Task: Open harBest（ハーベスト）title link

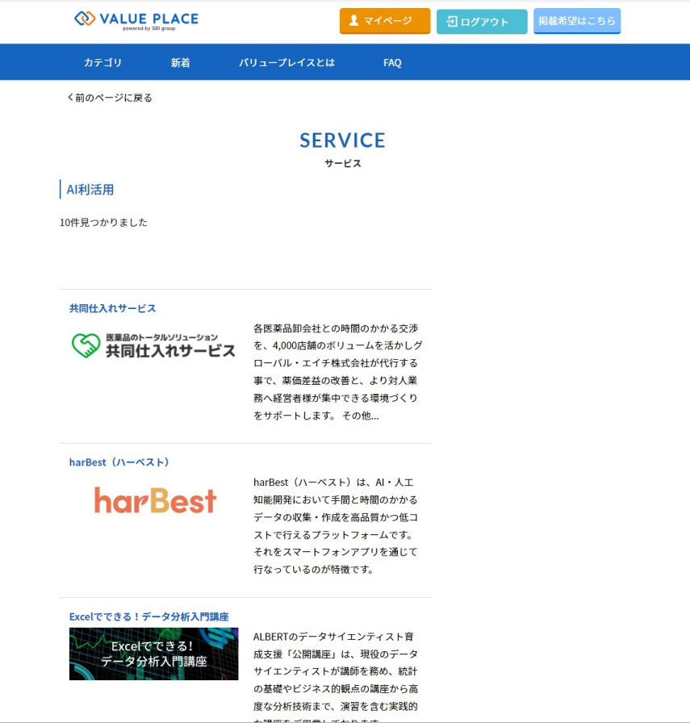Action: click(x=119, y=462)
